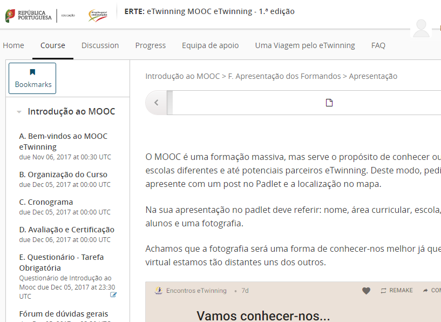The width and height of the screenshot is (441, 322).
Task: Open E. Questionário - Tarefa Obrigatória
Action: click(62, 263)
